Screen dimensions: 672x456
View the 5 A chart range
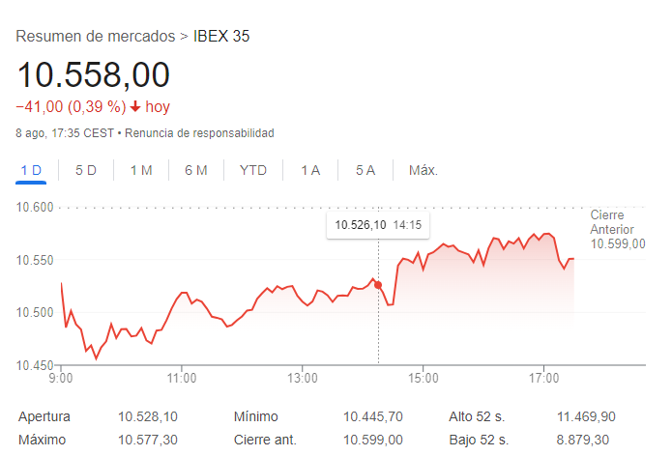tap(365, 171)
